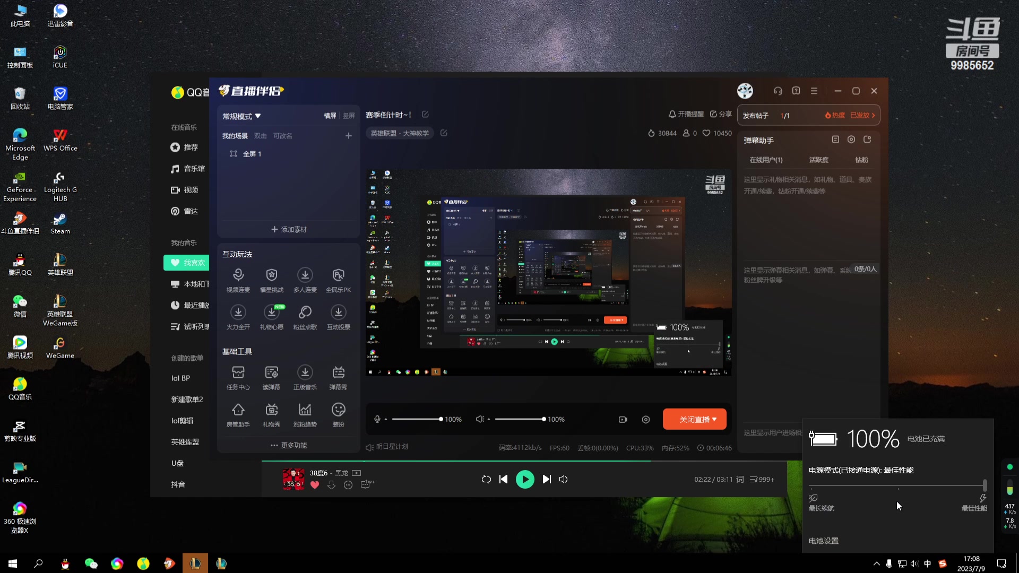Expand the 已发放 post arrow
1019x573 pixels.
(873, 115)
